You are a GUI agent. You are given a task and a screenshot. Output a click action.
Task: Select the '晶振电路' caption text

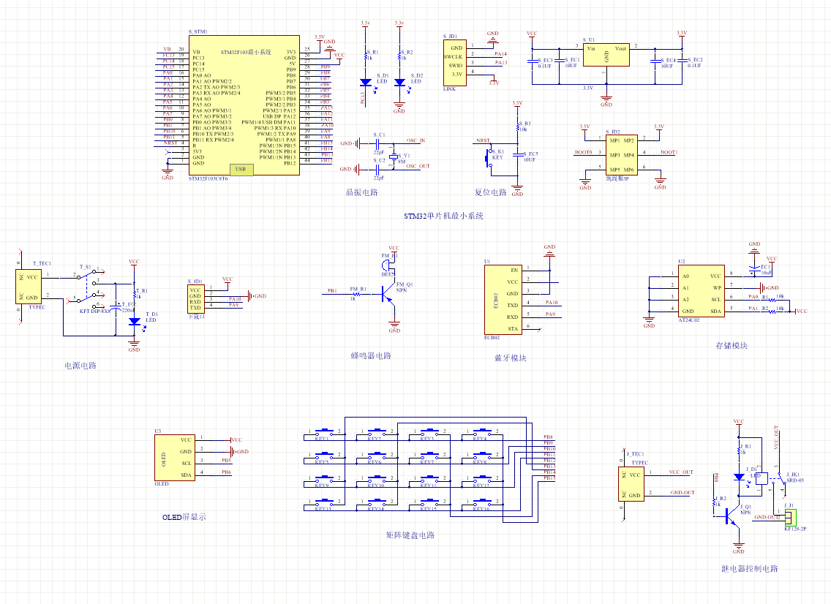pos(362,192)
